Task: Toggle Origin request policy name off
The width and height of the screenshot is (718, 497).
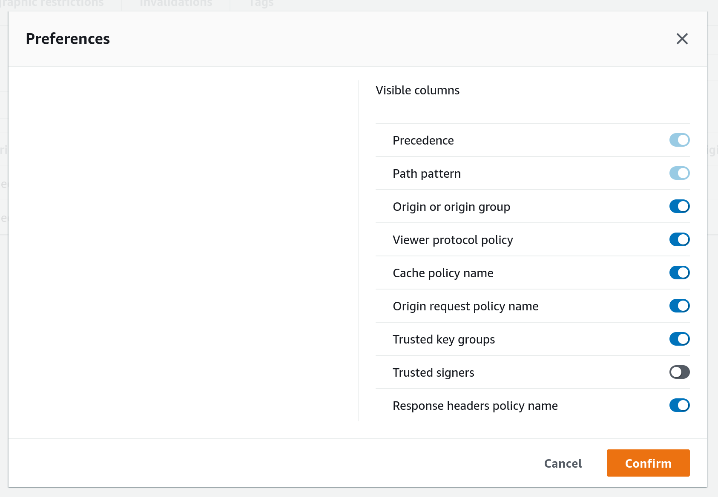Action: (679, 306)
